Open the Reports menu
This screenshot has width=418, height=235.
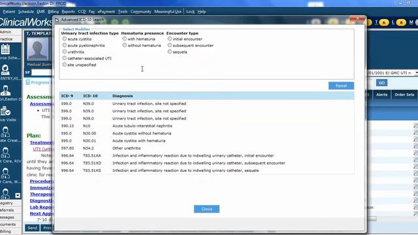tap(68, 12)
